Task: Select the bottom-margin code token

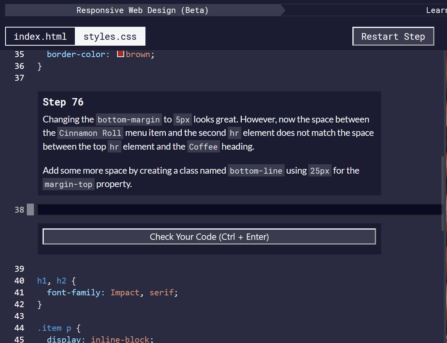Action: coord(128,119)
